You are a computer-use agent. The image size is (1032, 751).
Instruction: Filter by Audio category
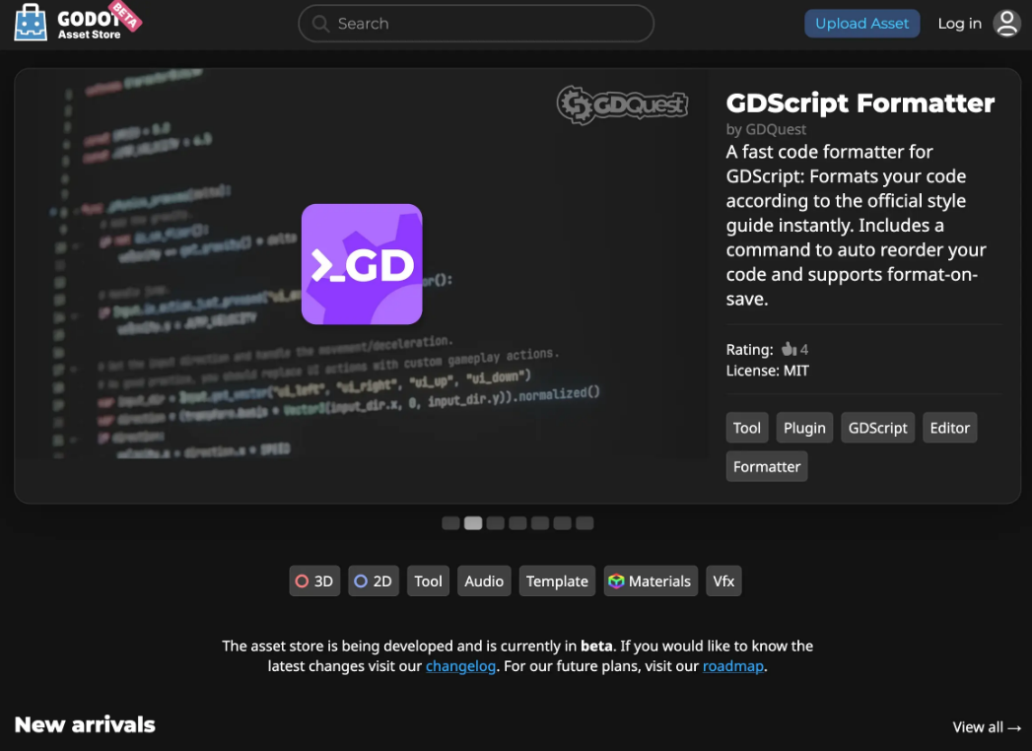coord(484,581)
